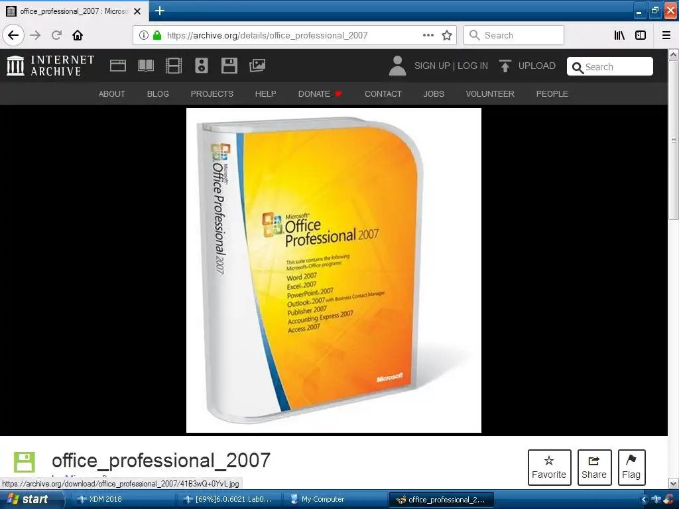The width and height of the screenshot is (679, 509).
Task: Focus the Internet Archive Search field
Action: 610,67
